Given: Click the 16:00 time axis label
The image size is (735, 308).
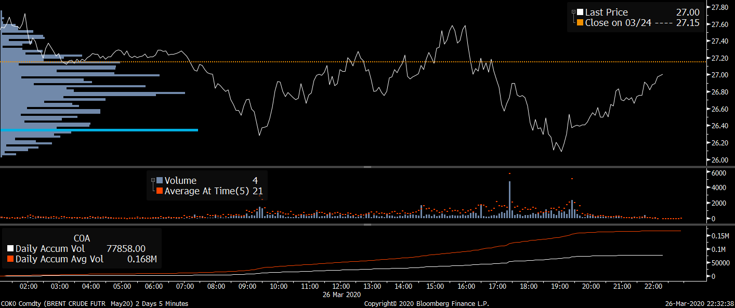Looking at the screenshot, I should pyautogui.click(x=466, y=286).
